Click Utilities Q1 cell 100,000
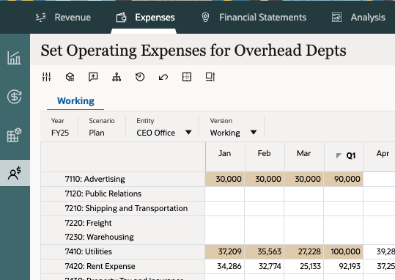Viewport: 395px width, 280px height. (344, 251)
